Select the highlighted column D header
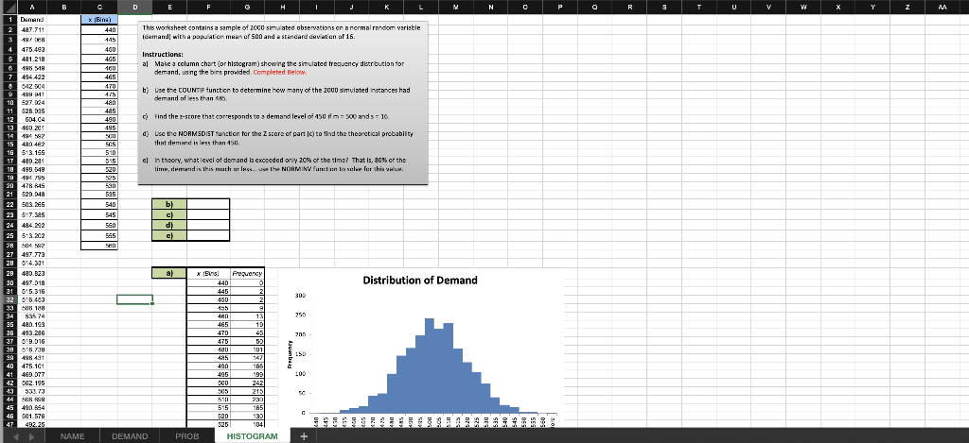This screenshot has width=969, height=443. pyautogui.click(x=134, y=8)
